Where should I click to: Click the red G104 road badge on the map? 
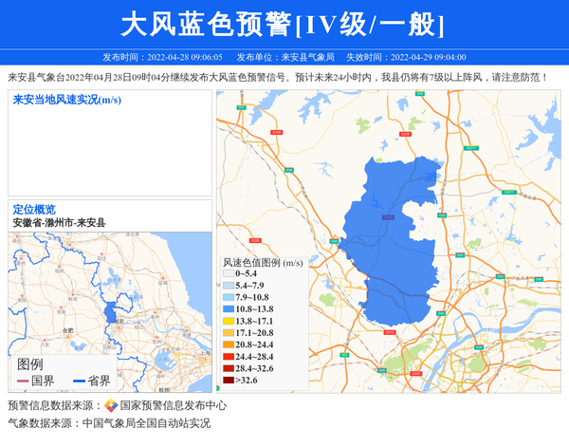(277, 133)
